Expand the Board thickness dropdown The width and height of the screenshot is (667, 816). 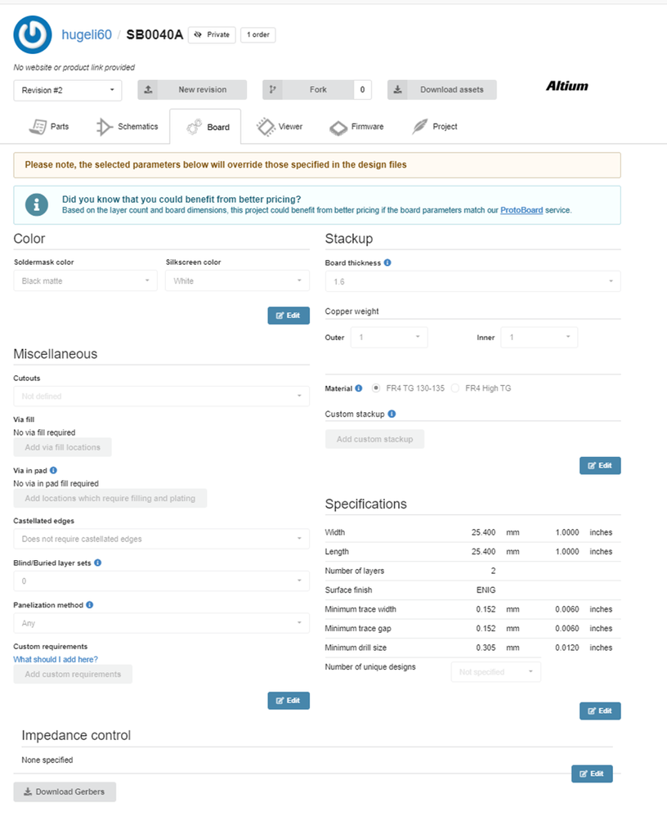(x=472, y=281)
